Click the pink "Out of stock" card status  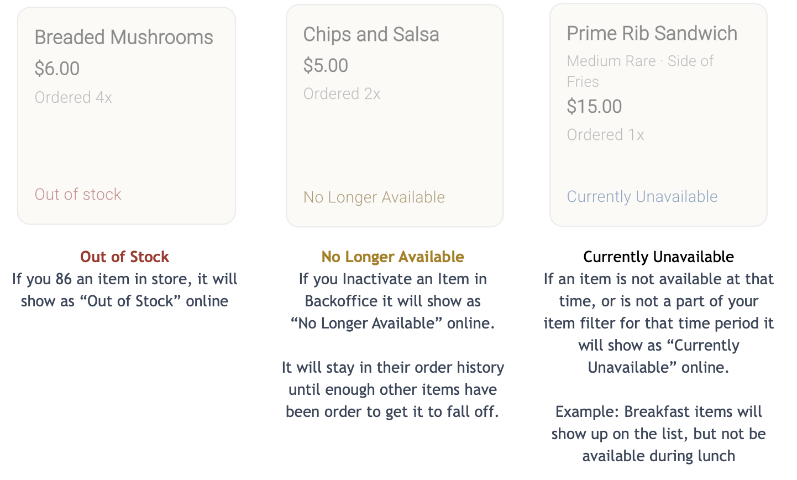(78, 195)
